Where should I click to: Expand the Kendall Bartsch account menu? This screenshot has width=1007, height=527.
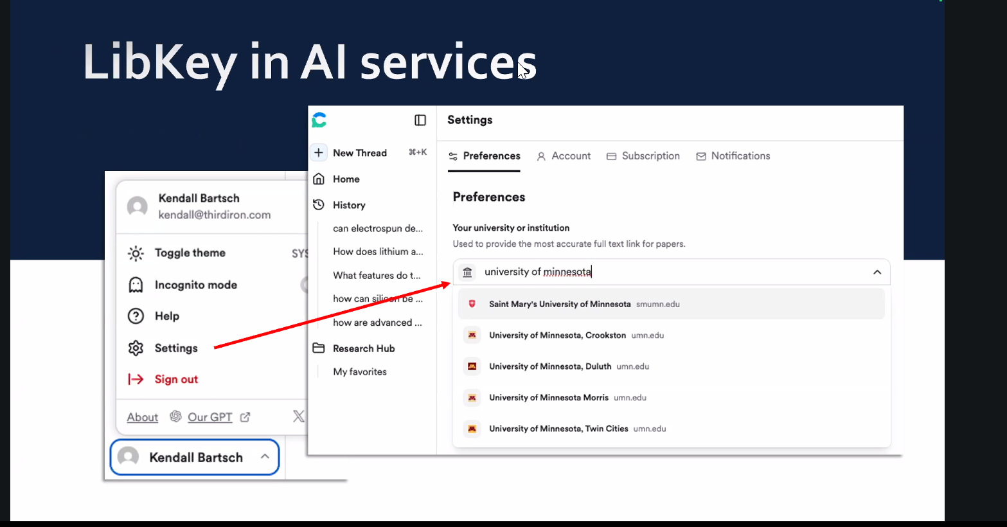click(195, 458)
